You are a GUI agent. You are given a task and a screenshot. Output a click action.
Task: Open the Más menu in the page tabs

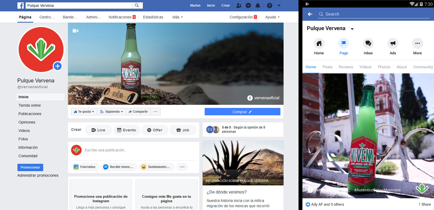(x=177, y=17)
